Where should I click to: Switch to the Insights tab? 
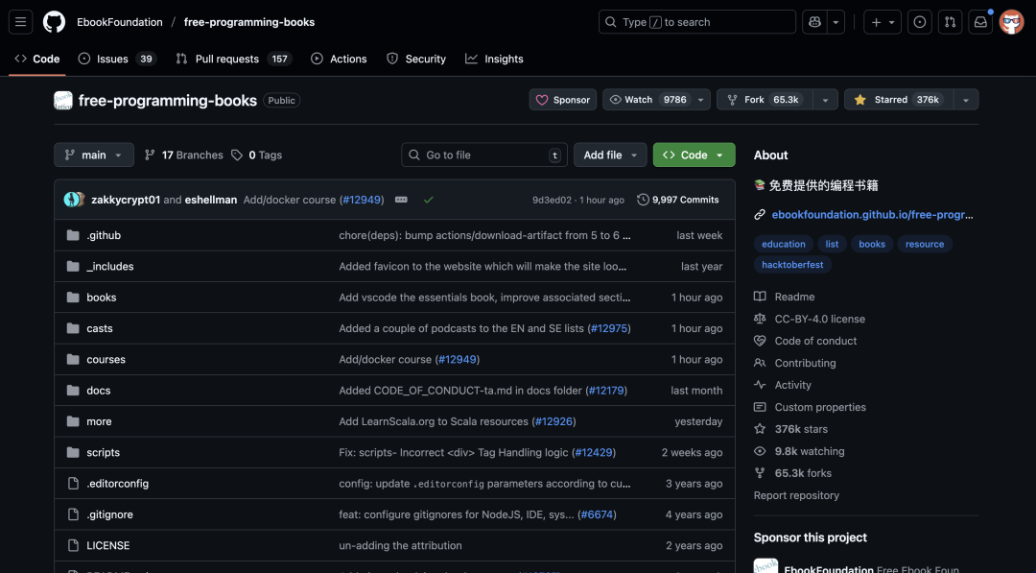click(x=494, y=59)
